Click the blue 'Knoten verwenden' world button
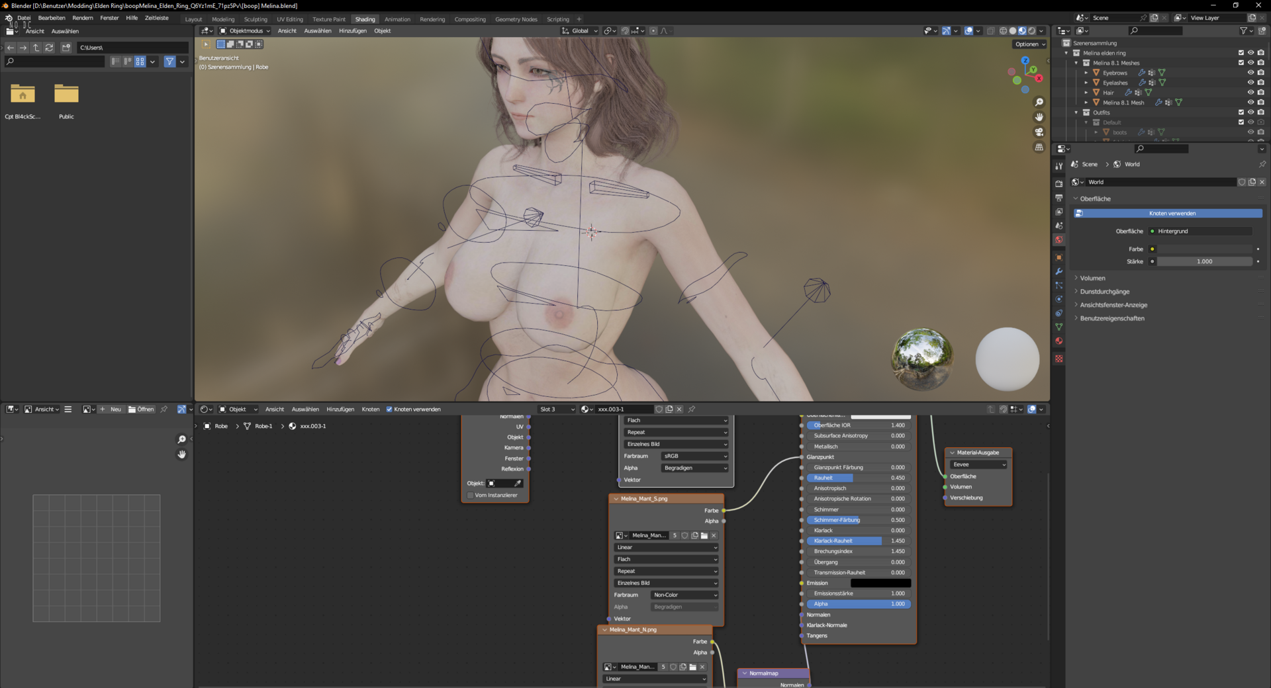The height and width of the screenshot is (688, 1271). 1168,214
